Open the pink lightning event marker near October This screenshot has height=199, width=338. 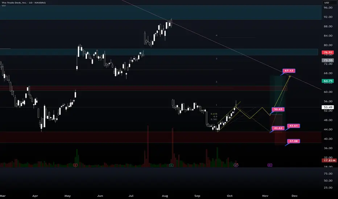[236, 165]
